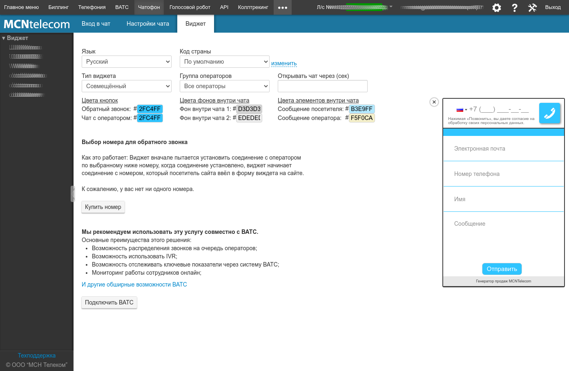Open the Чатофон menu

click(149, 7)
